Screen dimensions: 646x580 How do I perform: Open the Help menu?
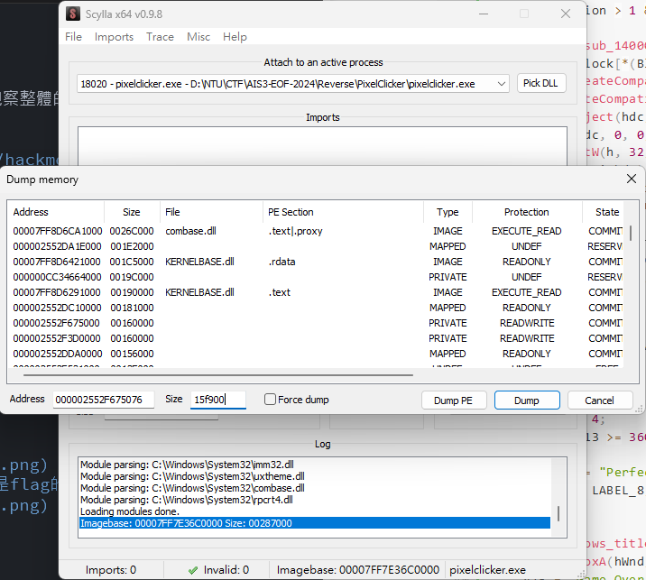[235, 37]
